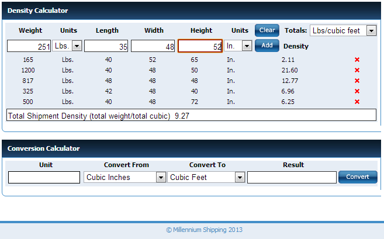Remove the 325 Lbs. entry
The height and width of the screenshot is (239, 384).
(x=357, y=91)
